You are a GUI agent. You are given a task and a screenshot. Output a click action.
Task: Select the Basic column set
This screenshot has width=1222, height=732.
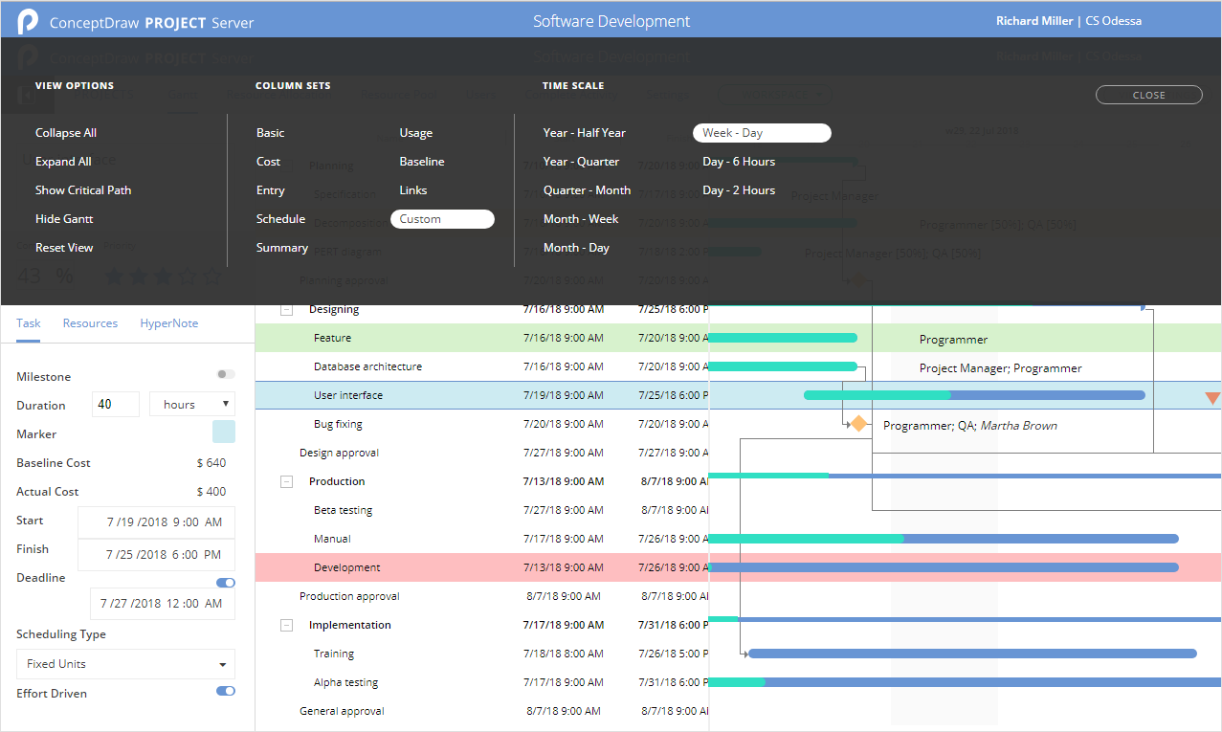click(271, 133)
